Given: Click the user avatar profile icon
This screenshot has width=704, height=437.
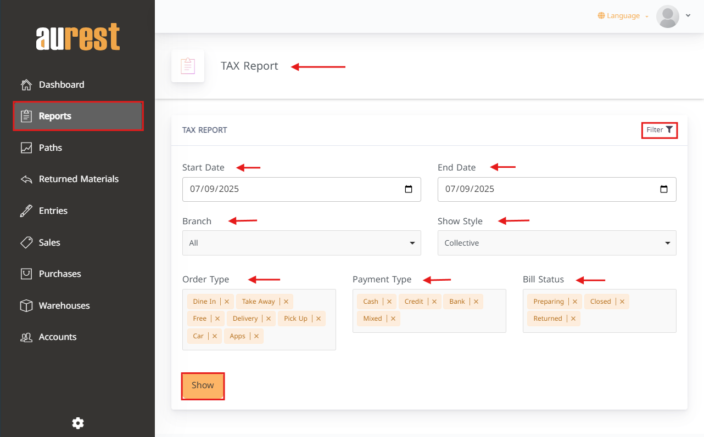Looking at the screenshot, I should 668,16.
